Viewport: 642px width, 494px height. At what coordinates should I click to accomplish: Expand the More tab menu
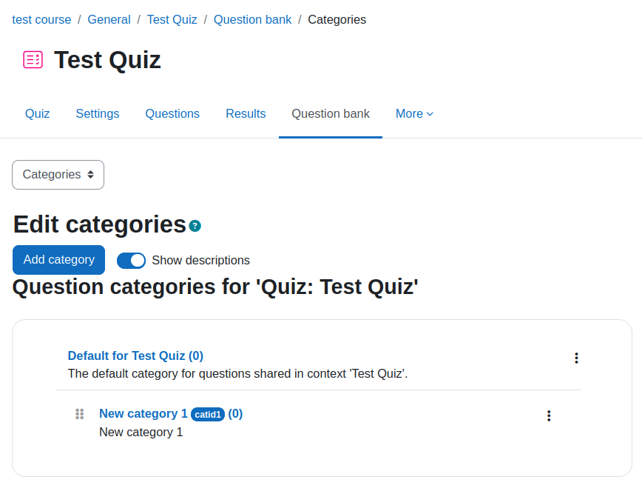[414, 113]
